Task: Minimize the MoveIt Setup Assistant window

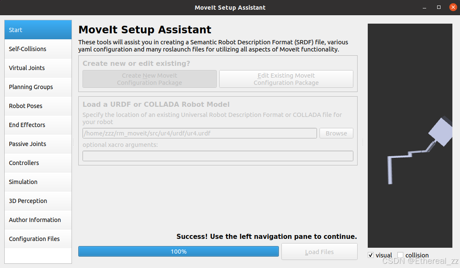Action: [x=424, y=8]
